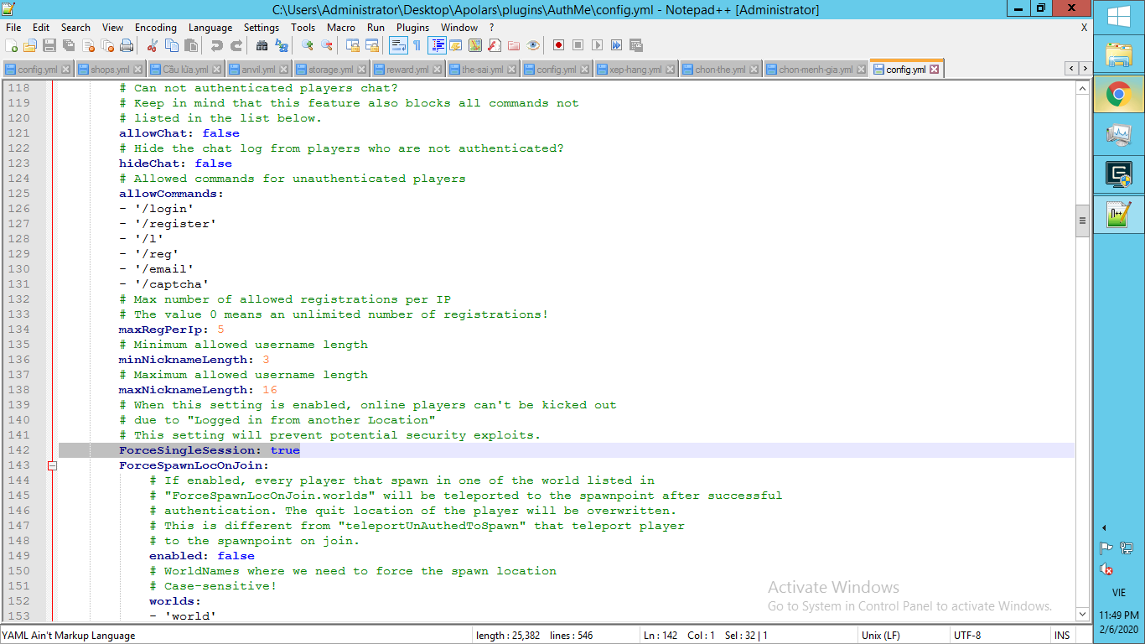Click the Cut scissors icon
This screenshot has height=644, width=1145.
click(x=152, y=45)
